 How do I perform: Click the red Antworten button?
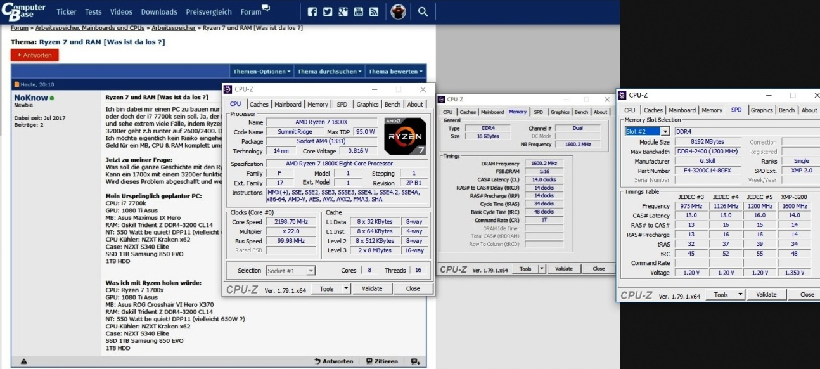point(34,55)
